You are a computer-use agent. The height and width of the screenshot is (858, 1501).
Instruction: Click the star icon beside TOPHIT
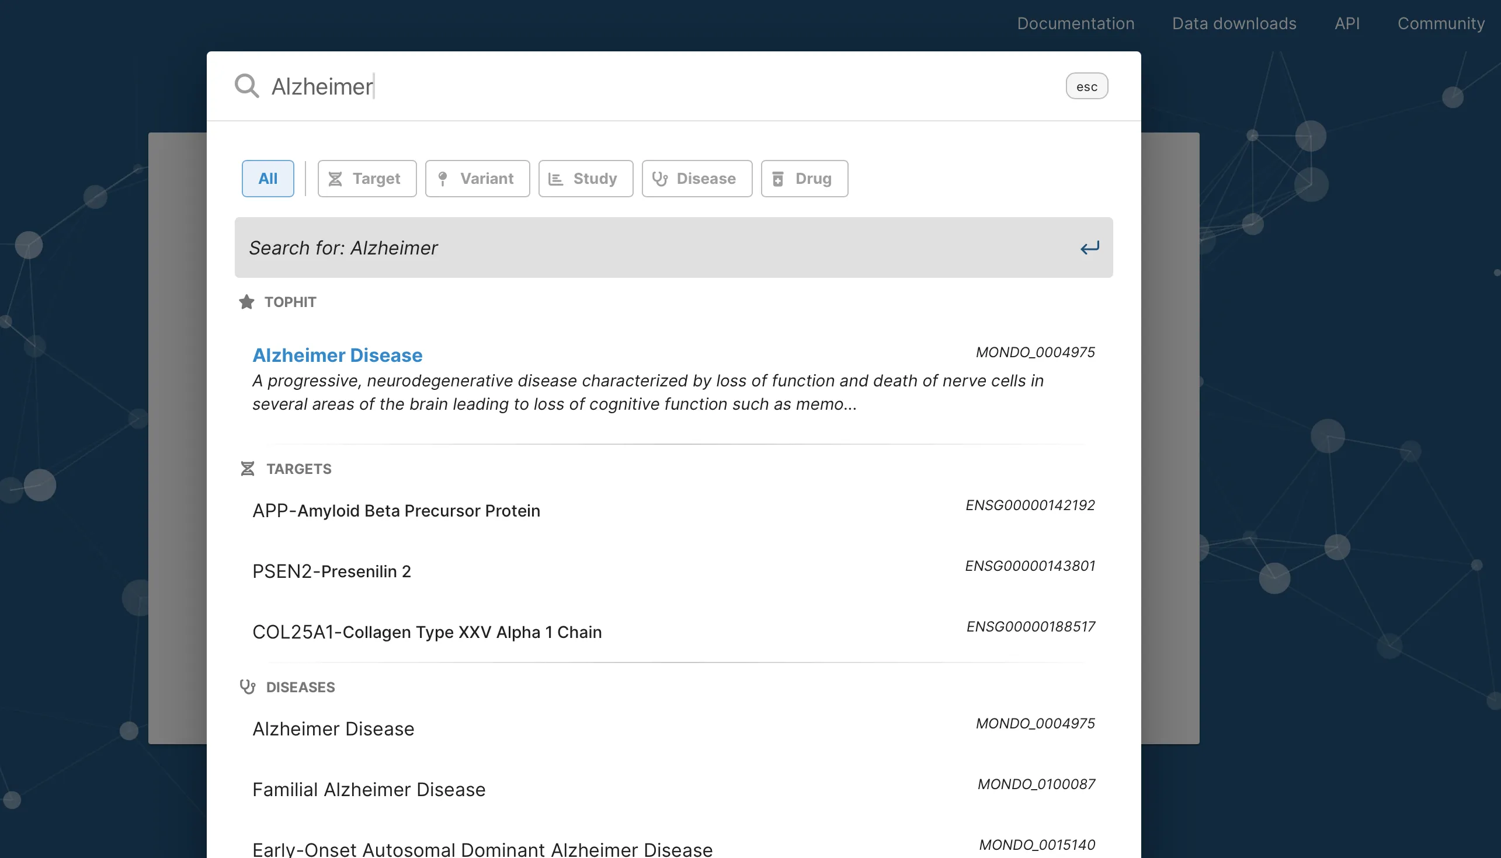coord(246,302)
